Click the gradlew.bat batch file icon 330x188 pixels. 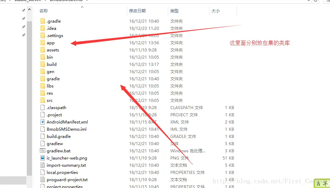click(x=43, y=151)
